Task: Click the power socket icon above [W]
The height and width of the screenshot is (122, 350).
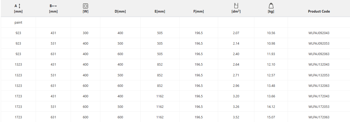Action: [x=85, y=6]
